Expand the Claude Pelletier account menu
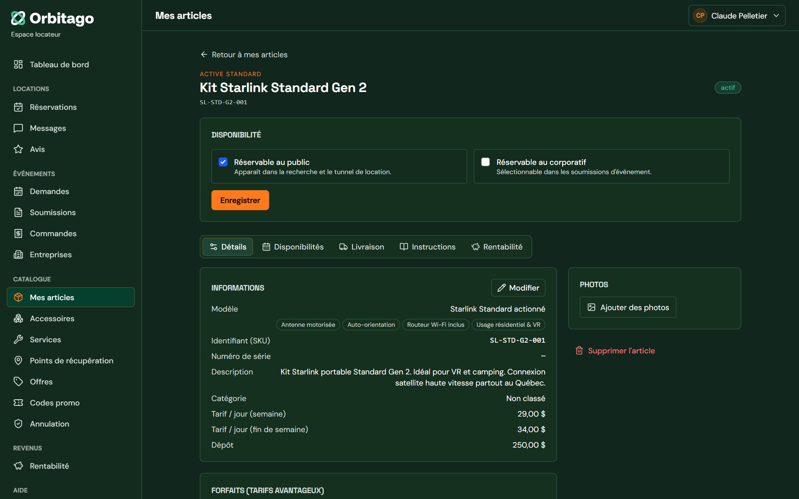The height and width of the screenshot is (499, 799). (737, 16)
